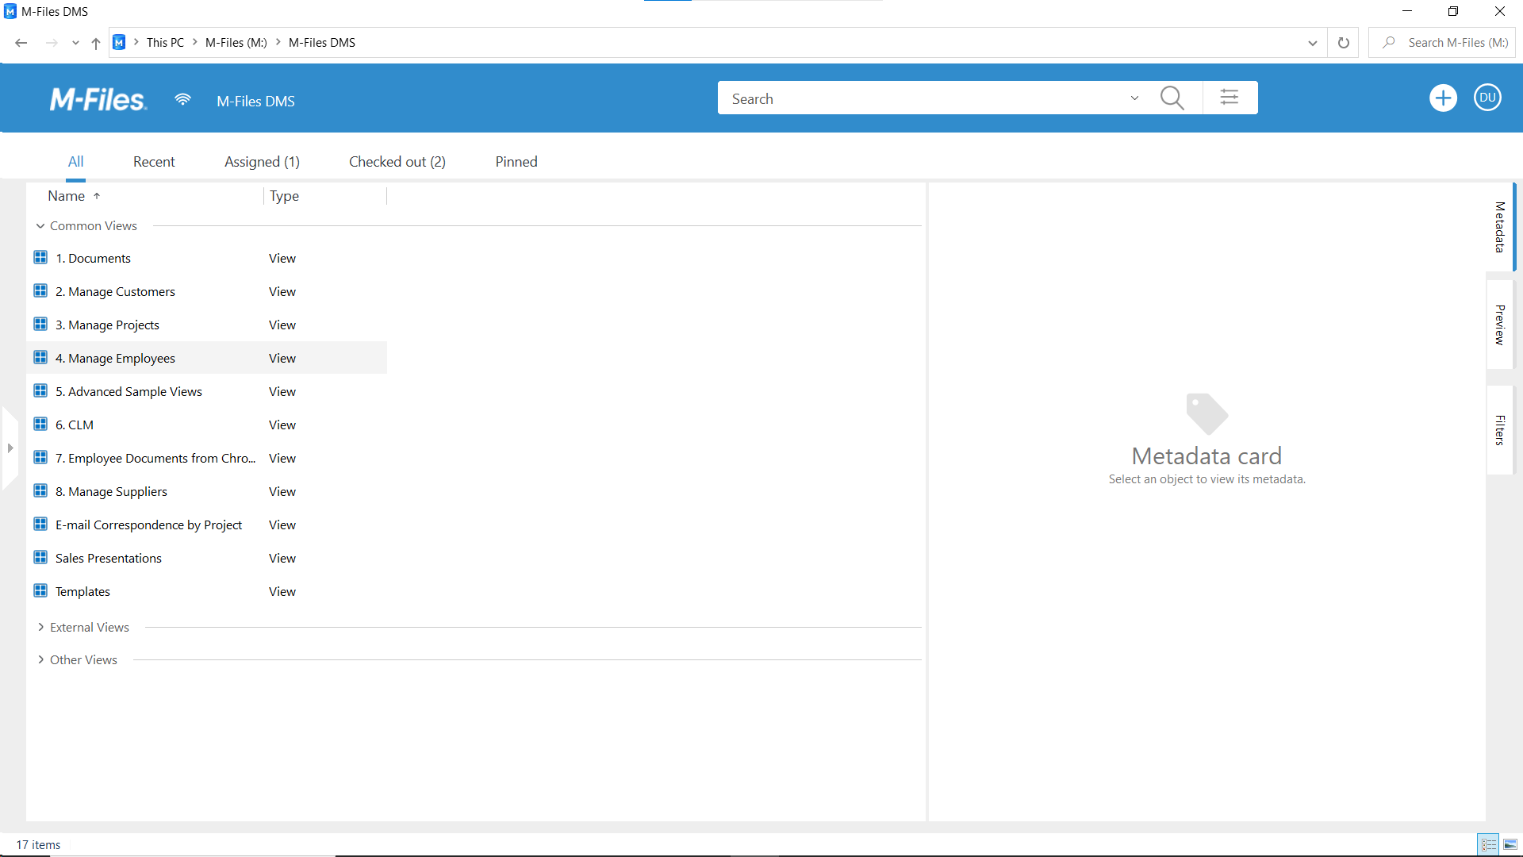Click the 1. Documents view icon

click(x=40, y=257)
